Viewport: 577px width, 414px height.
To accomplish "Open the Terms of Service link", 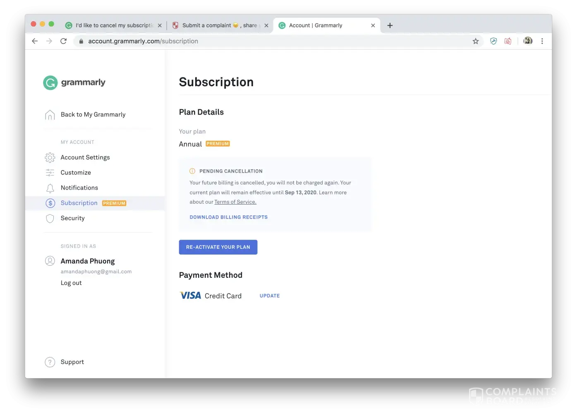I will 235,202.
